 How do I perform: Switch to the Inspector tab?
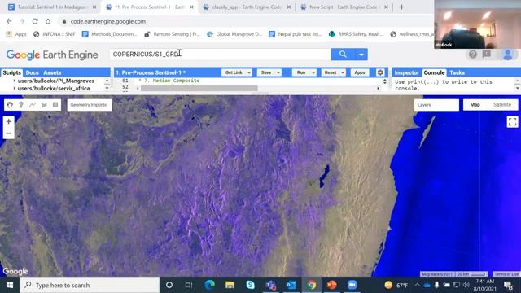pyautogui.click(x=406, y=72)
